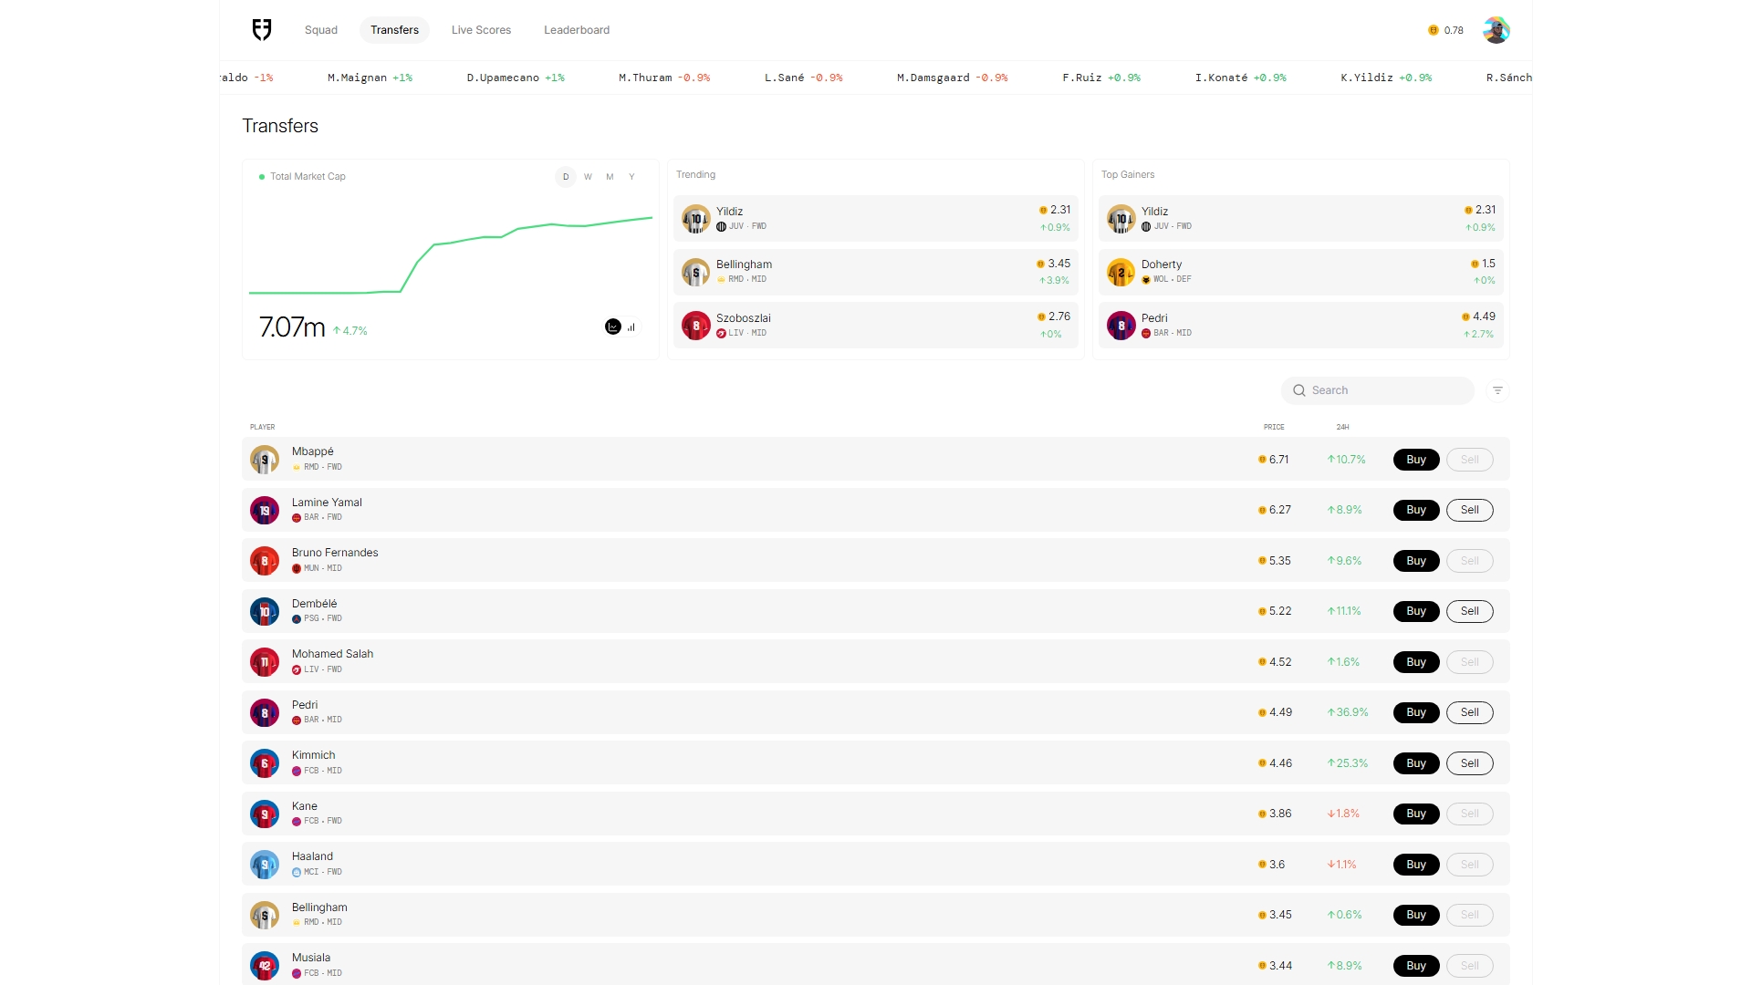Open the user profile avatar

[1496, 30]
